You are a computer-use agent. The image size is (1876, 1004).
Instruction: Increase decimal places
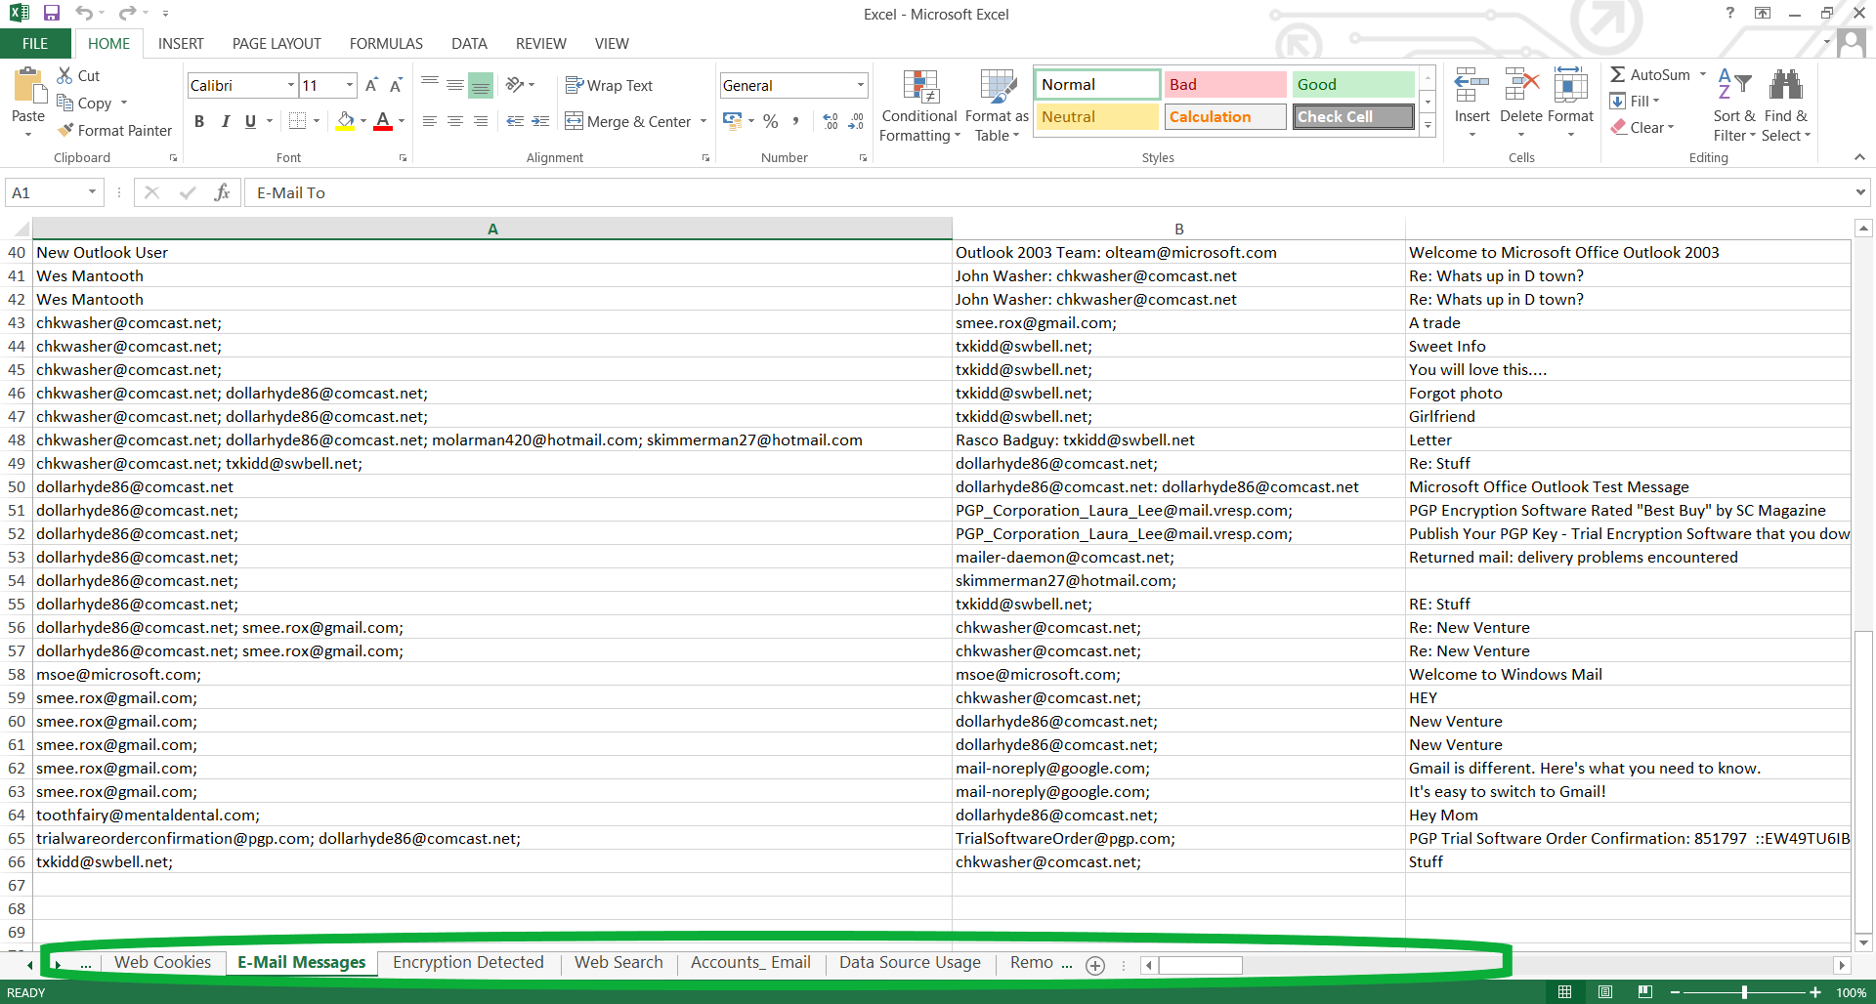click(831, 121)
